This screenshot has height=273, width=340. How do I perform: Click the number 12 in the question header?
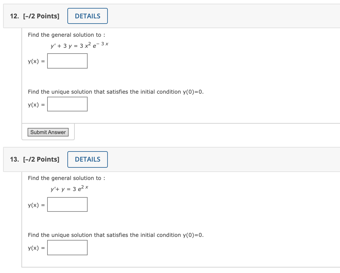[x=14, y=16]
